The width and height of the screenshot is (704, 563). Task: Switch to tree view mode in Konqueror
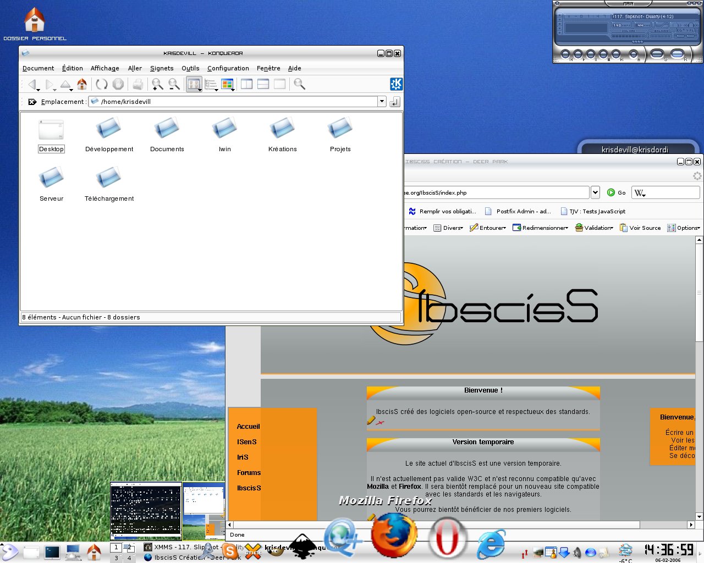click(x=211, y=84)
